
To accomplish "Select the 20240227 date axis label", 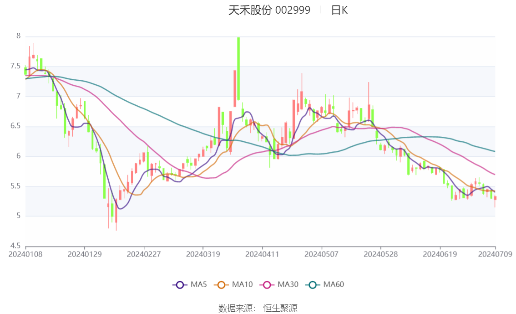I will point(144,254).
